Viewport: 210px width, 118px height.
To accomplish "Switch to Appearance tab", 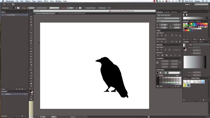I will (187, 78).
